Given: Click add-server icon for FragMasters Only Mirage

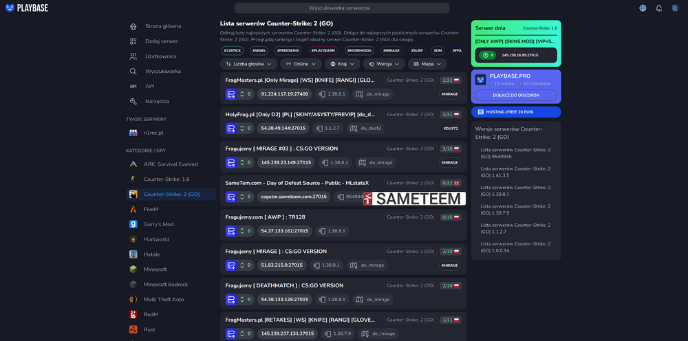Looking at the screenshot, I should (x=230, y=94).
